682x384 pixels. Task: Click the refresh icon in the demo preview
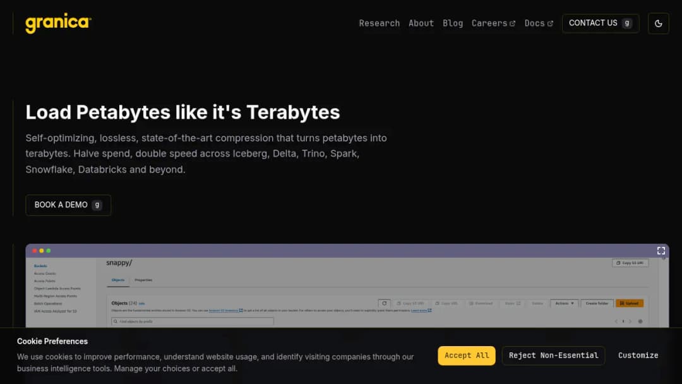(384, 303)
